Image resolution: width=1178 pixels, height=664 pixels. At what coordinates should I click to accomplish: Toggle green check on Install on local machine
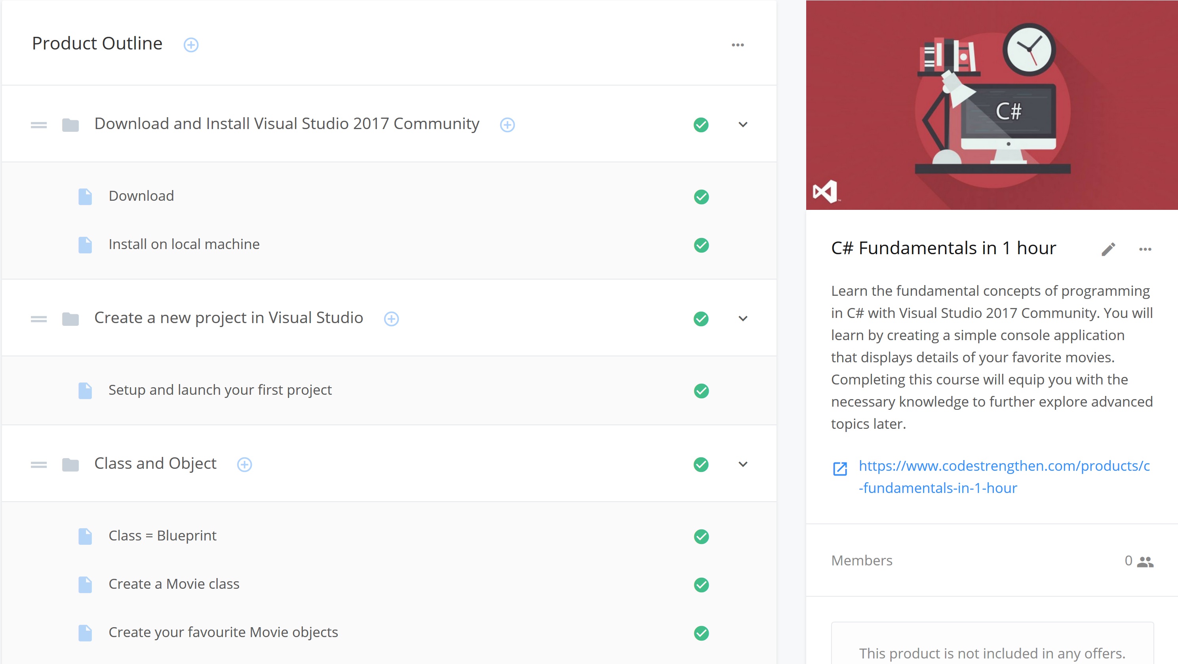[701, 245]
